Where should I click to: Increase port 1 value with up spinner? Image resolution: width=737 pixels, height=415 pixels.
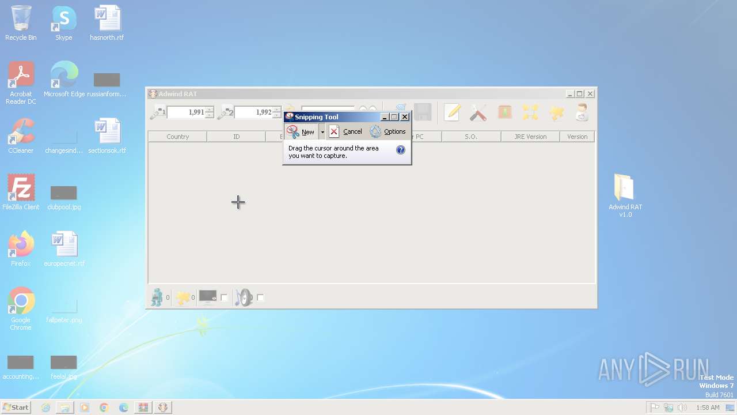click(210, 109)
